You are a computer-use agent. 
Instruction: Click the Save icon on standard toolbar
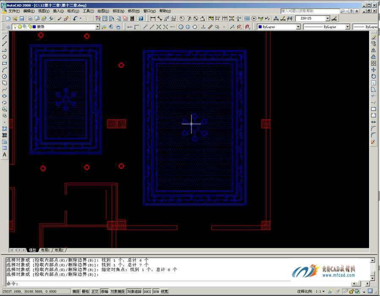click(22, 19)
